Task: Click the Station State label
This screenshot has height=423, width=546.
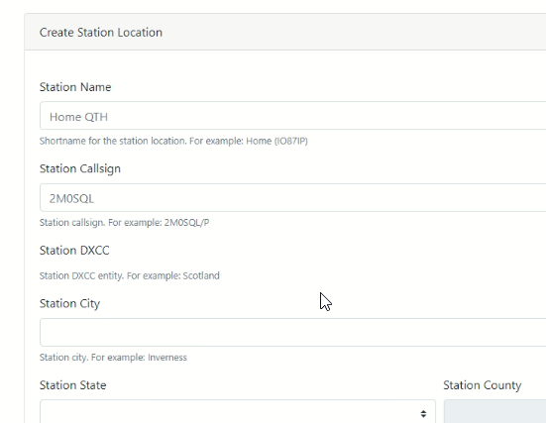Action: [x=72, y=385]
